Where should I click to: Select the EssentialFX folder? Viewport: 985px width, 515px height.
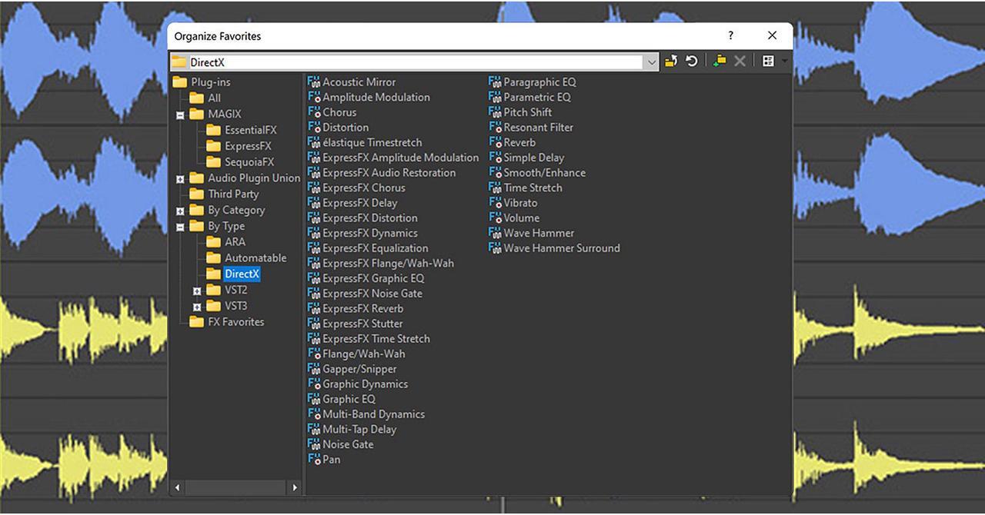click(x=242, y=130)
